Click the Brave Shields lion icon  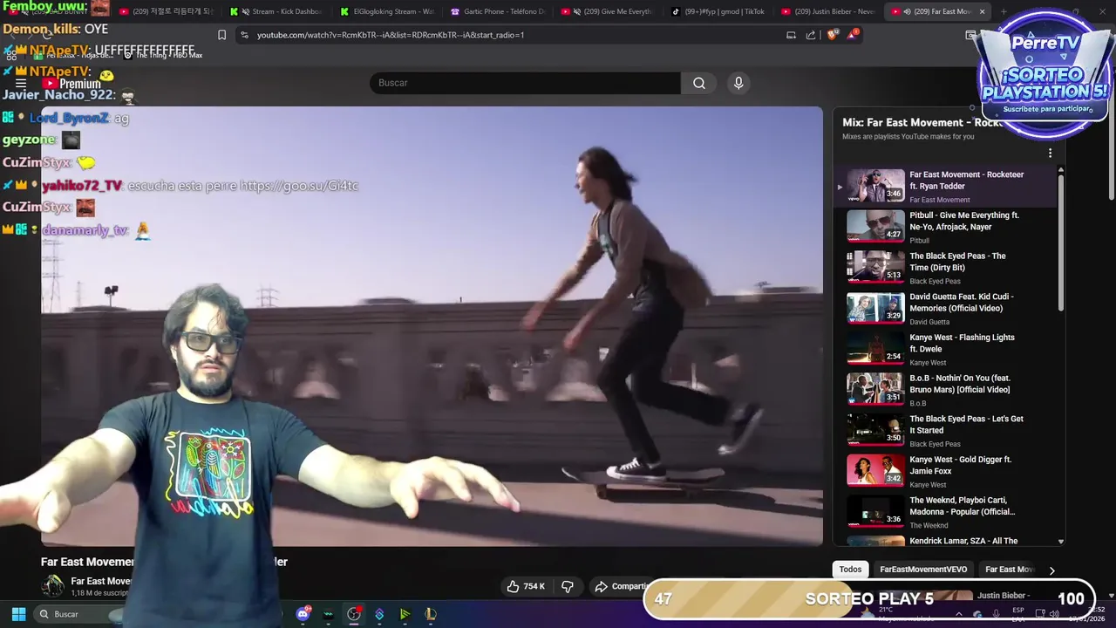pyautogui.click(x=832, y=35)
